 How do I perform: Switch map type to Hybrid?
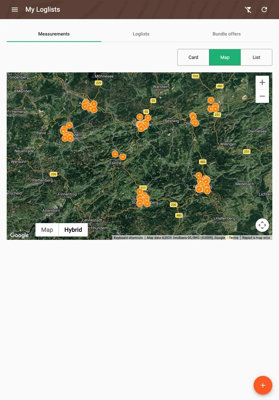73,230
